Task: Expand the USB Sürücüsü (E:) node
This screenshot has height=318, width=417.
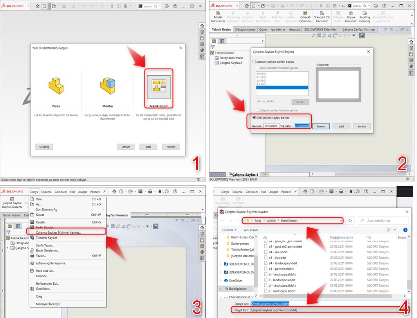Action: tap(220, 297)
